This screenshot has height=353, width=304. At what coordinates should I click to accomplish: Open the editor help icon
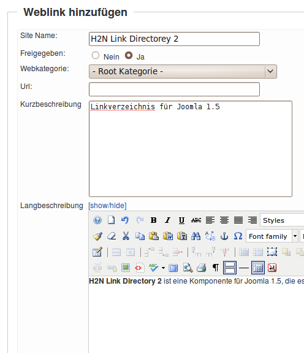[97, 220]
